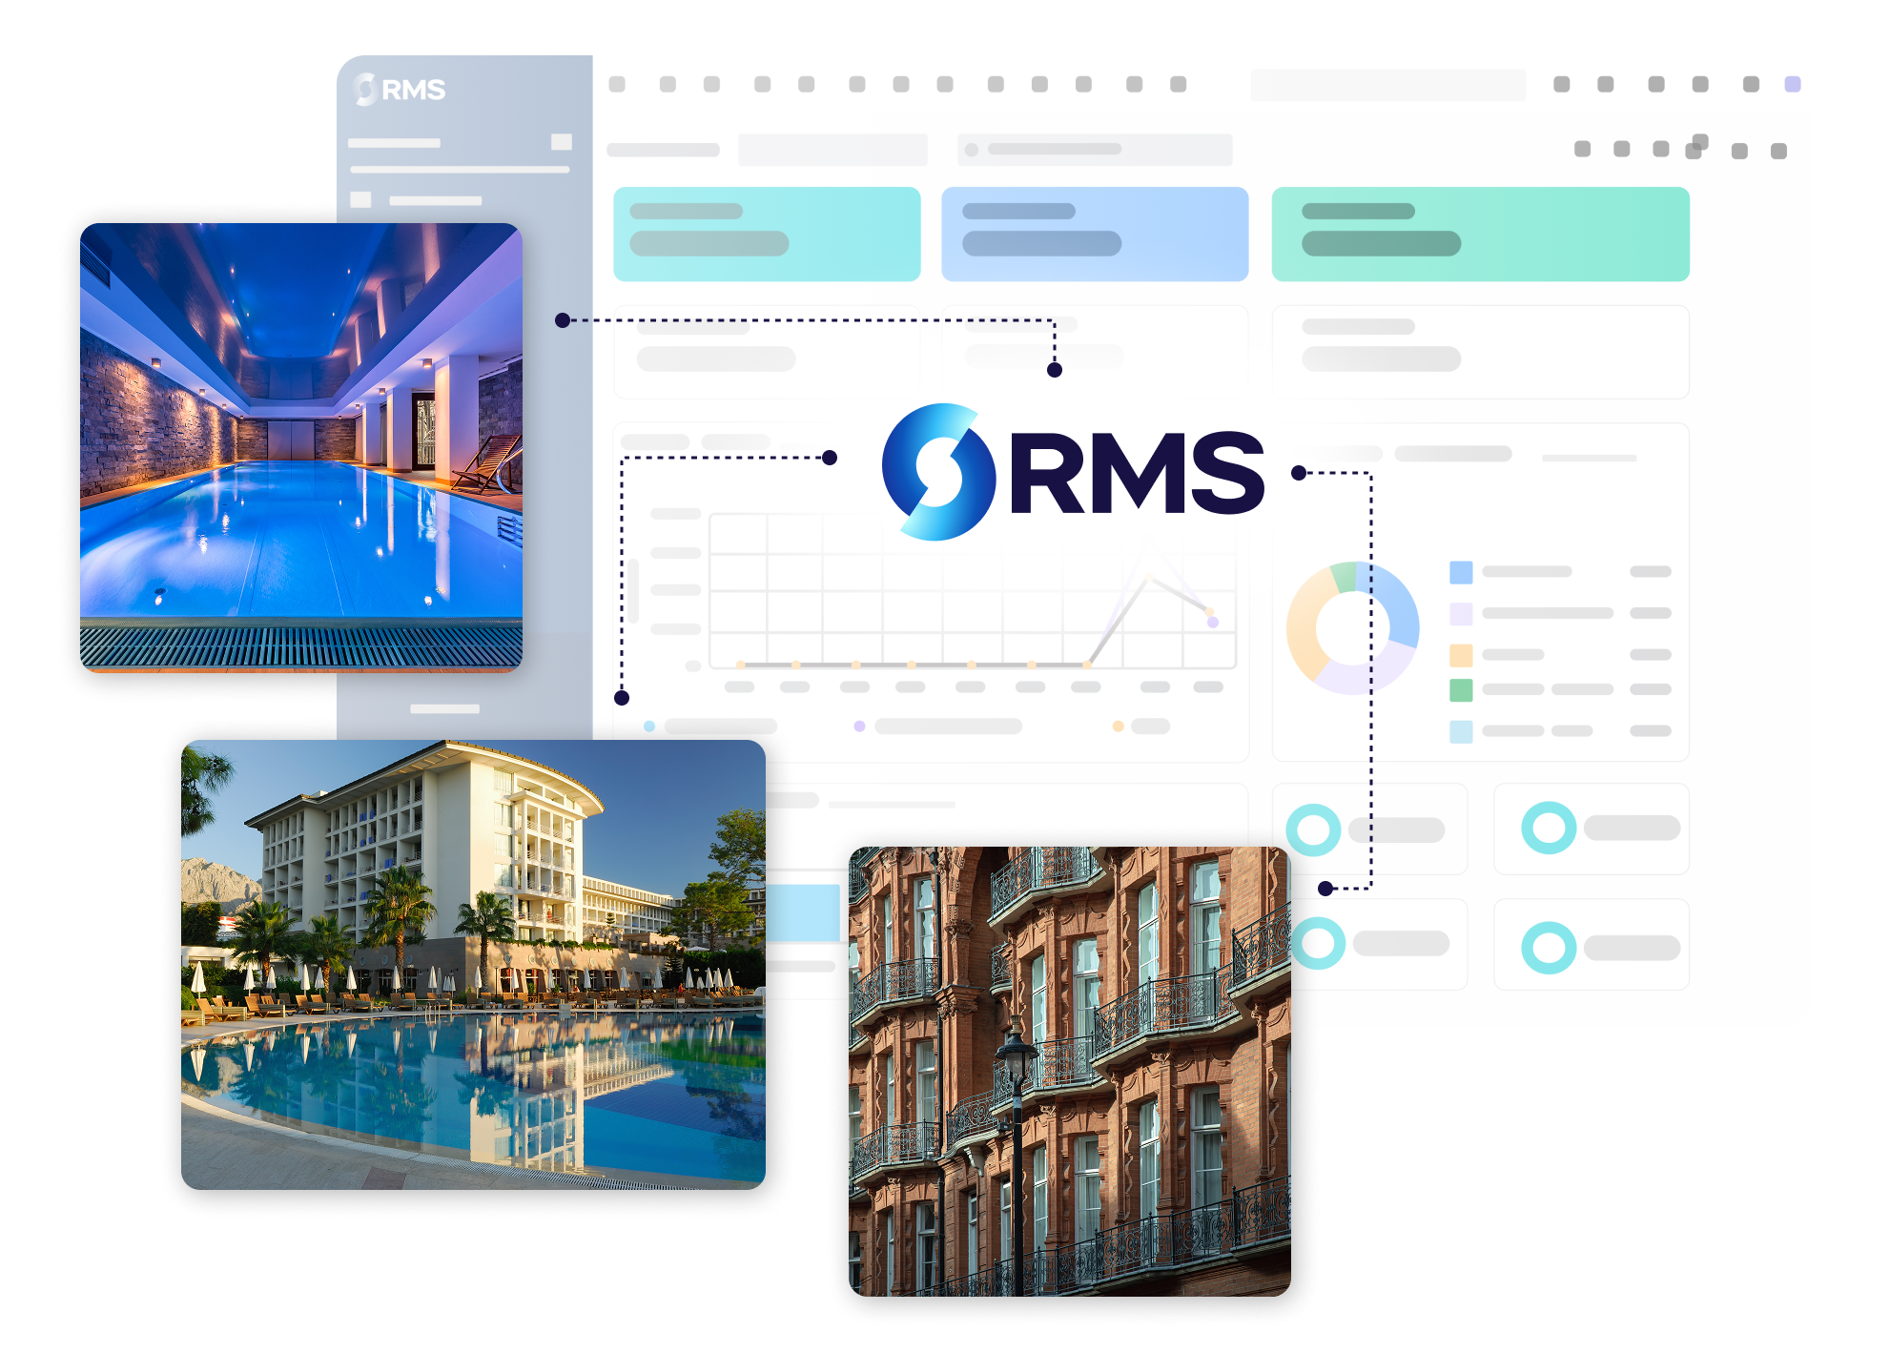The height and width of the screenshot is (1352, 1890).
Task: Click the purple icon in the top toolbar
Action: 1793,84
